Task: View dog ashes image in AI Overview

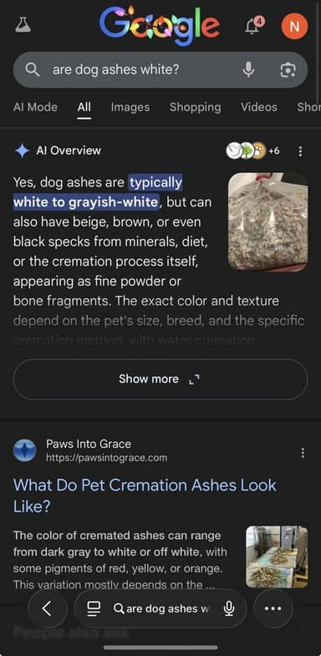Action: [x=267, y=221]
